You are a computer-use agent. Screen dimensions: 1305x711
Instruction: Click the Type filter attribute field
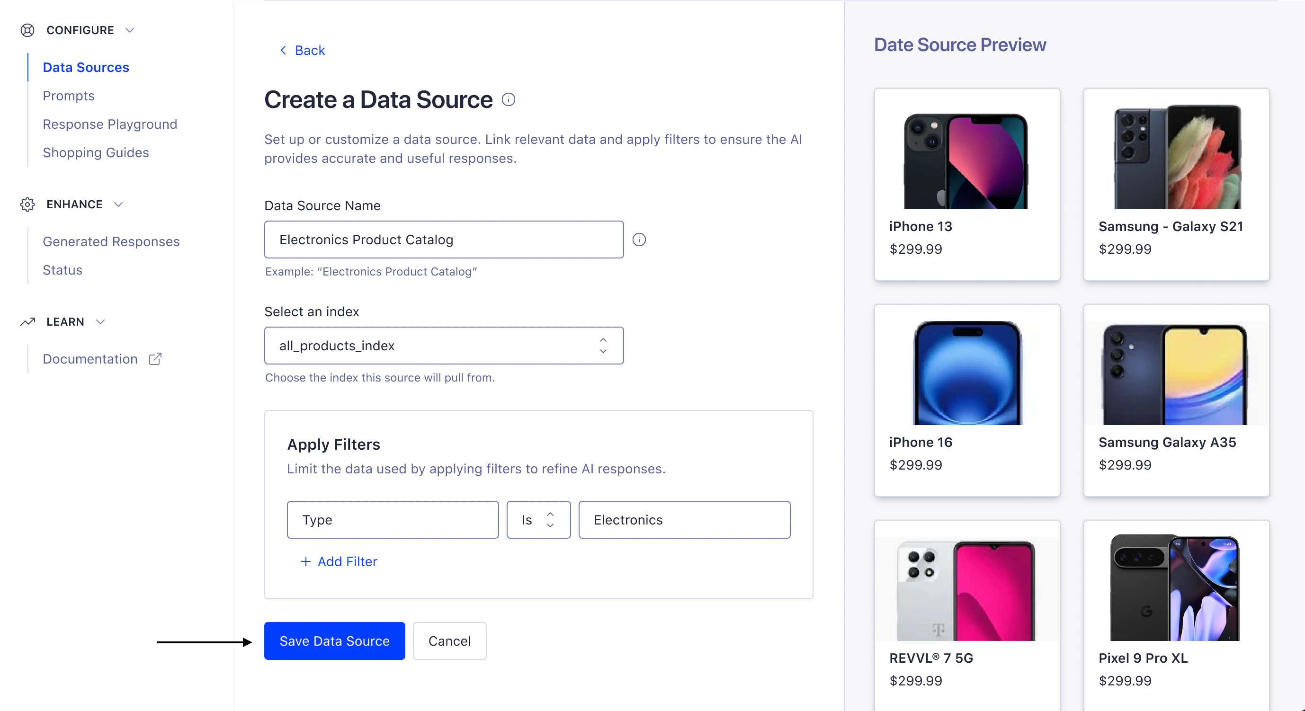[x=393, y=520]
